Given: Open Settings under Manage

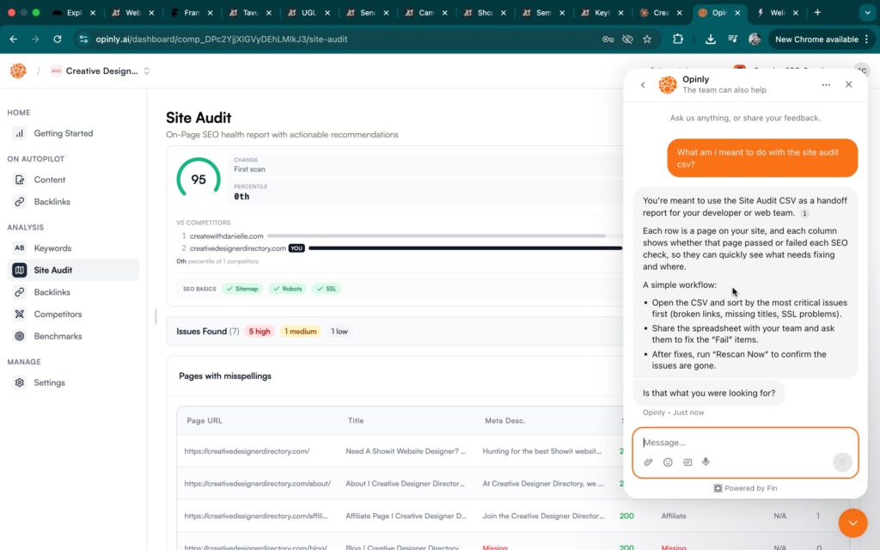Looking at the screenshot, I should 49,382.
